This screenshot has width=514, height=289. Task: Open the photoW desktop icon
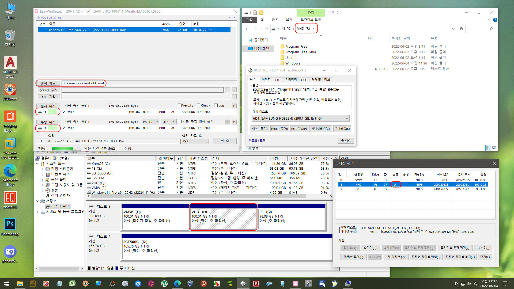(10, 254)
